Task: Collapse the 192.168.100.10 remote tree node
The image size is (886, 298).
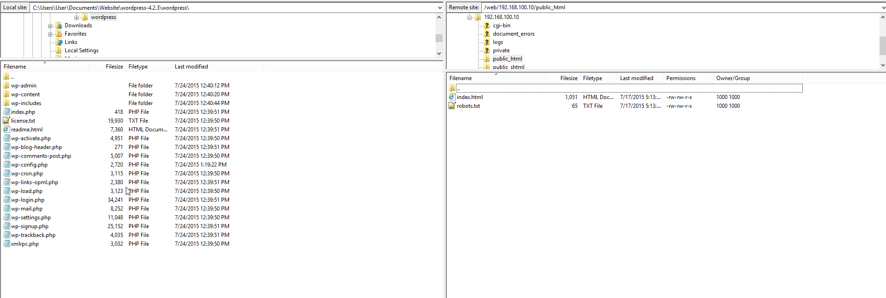Action: click(x=469, y=18)
